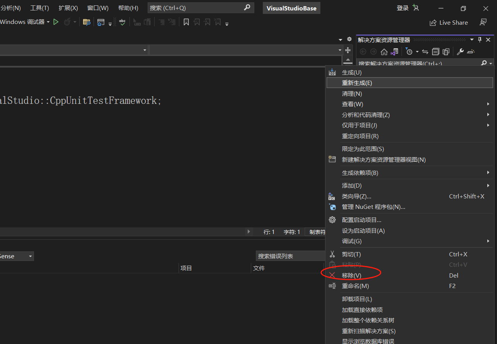Choose 重新生成(E) to rebuild the project

(410, 83)
